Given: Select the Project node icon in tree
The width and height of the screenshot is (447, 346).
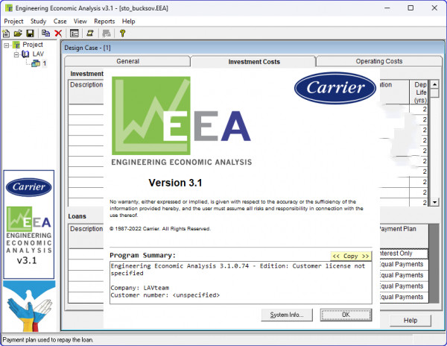Looking at the screenshot, I should point(17,45).
